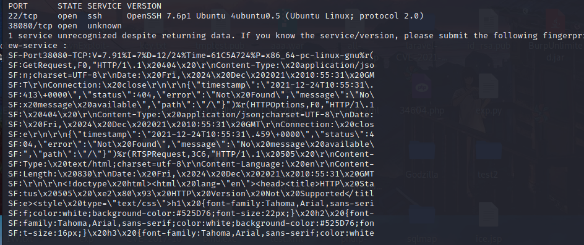Click the SERVICE column header
Image resolution: width=584 pixels, height=245 pixels.
click(105, 6)
